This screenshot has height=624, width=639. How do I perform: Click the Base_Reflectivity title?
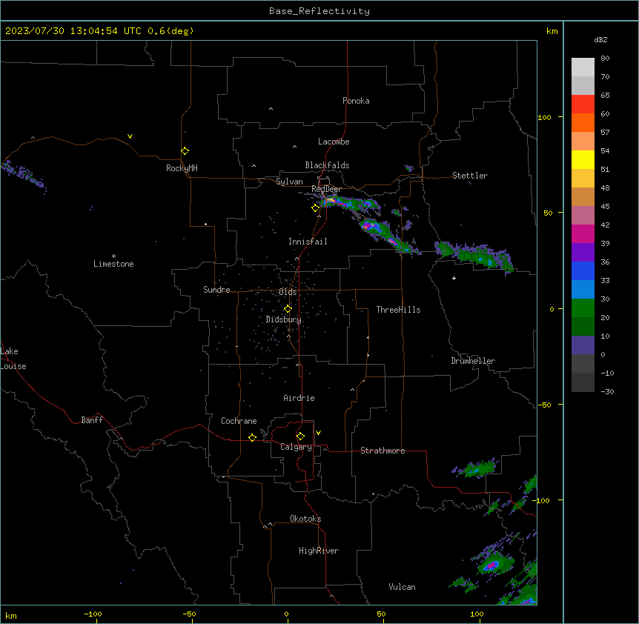319,11
